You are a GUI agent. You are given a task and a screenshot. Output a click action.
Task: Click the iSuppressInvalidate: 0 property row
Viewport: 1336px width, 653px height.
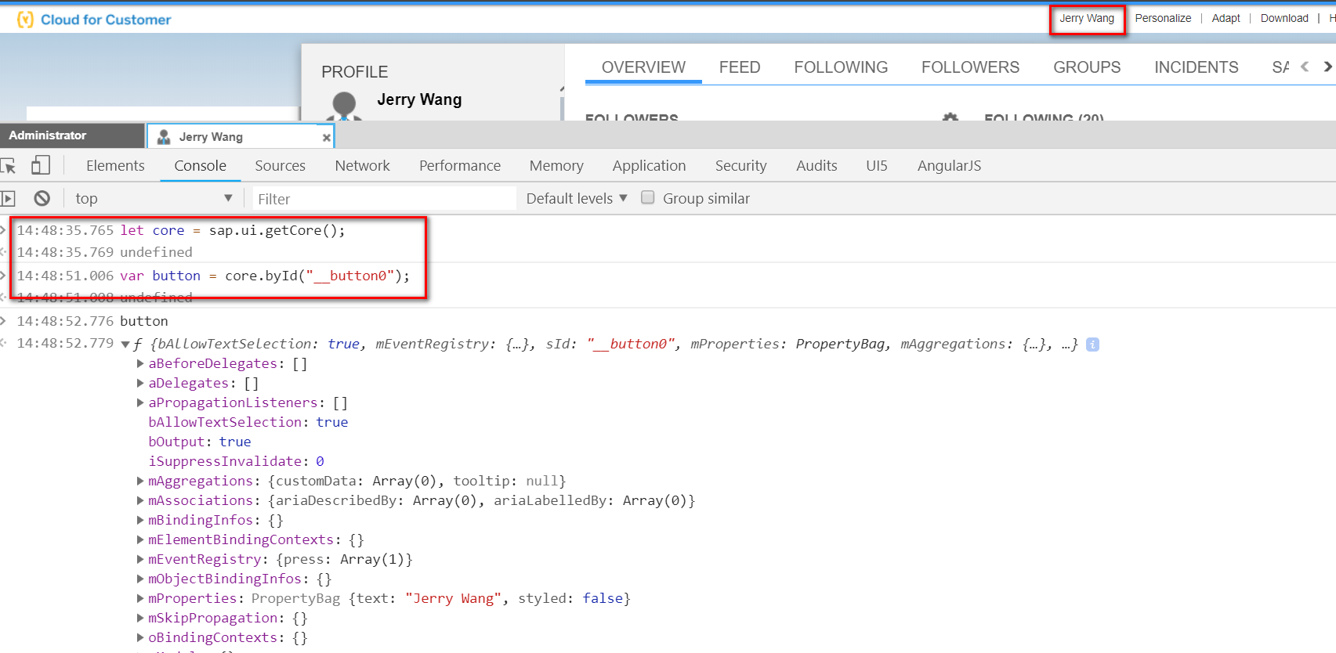click(237, 461)
